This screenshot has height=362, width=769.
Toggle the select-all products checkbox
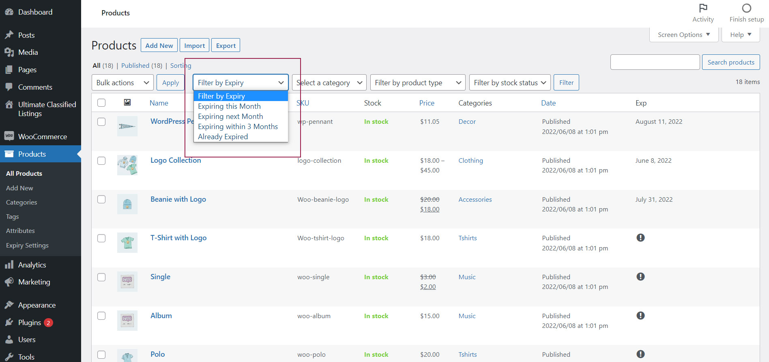click(101, 103)
